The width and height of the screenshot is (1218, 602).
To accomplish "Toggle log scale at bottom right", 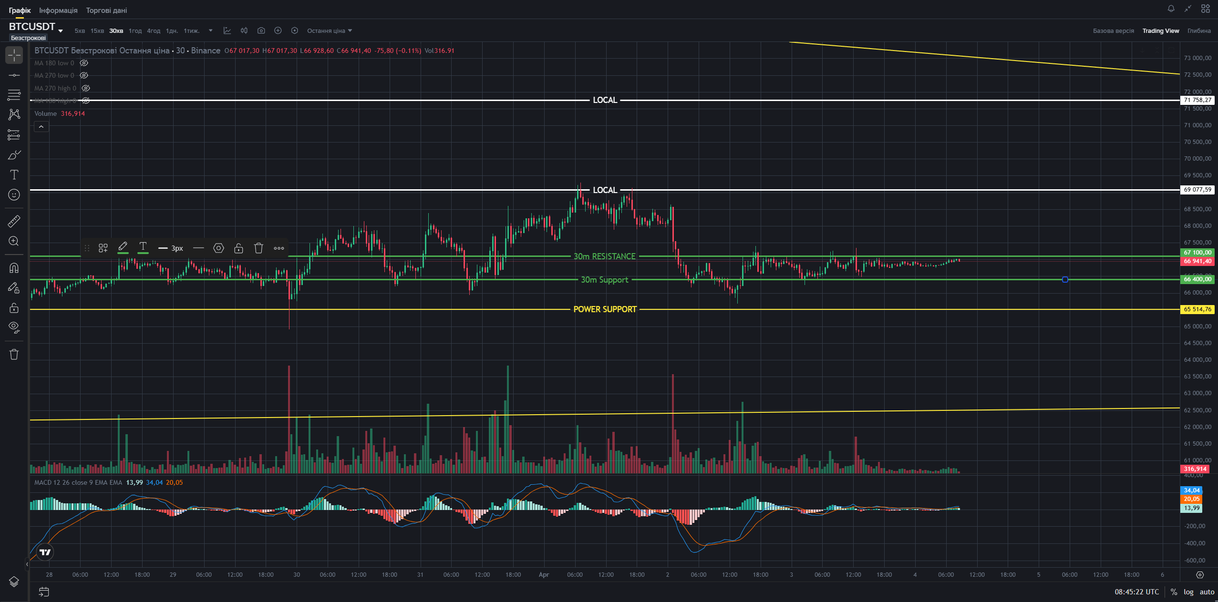I will click(1188, 592).
